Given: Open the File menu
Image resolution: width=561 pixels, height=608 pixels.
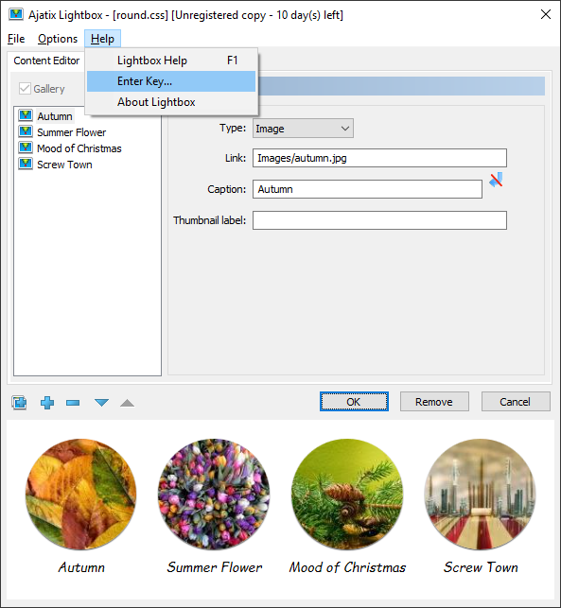Looking at the screenshot, I should coord(16,39).
